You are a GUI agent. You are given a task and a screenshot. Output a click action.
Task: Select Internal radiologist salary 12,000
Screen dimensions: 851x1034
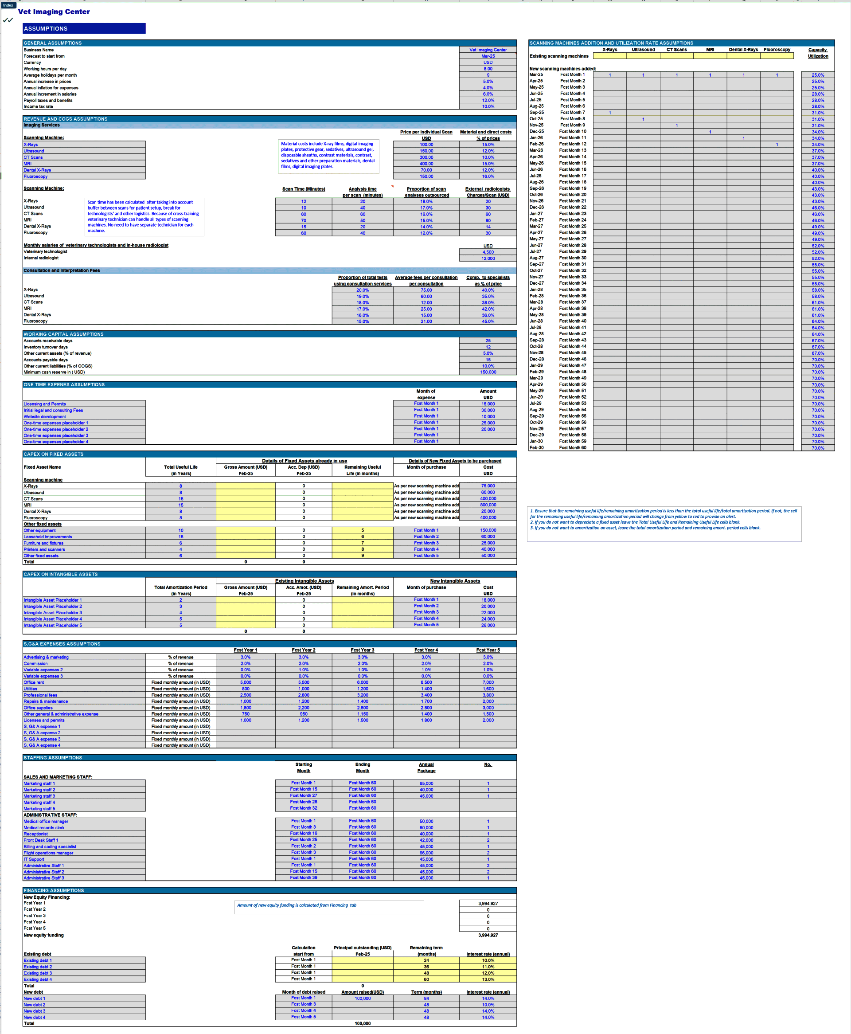tap(488, 258)
